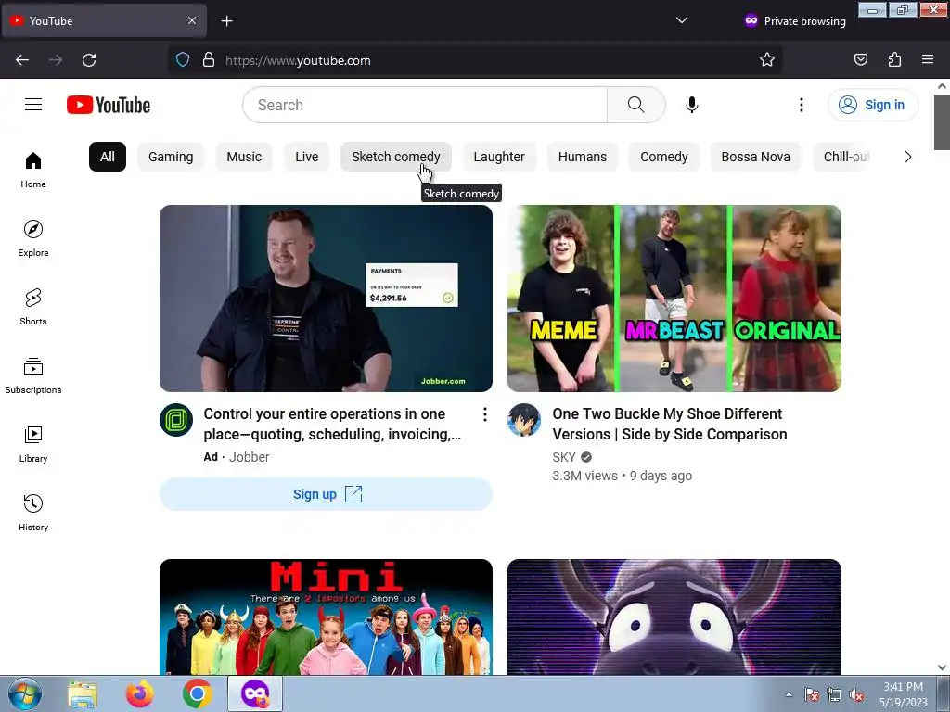Click the muted volume tray icon

(x=856, y=695)
